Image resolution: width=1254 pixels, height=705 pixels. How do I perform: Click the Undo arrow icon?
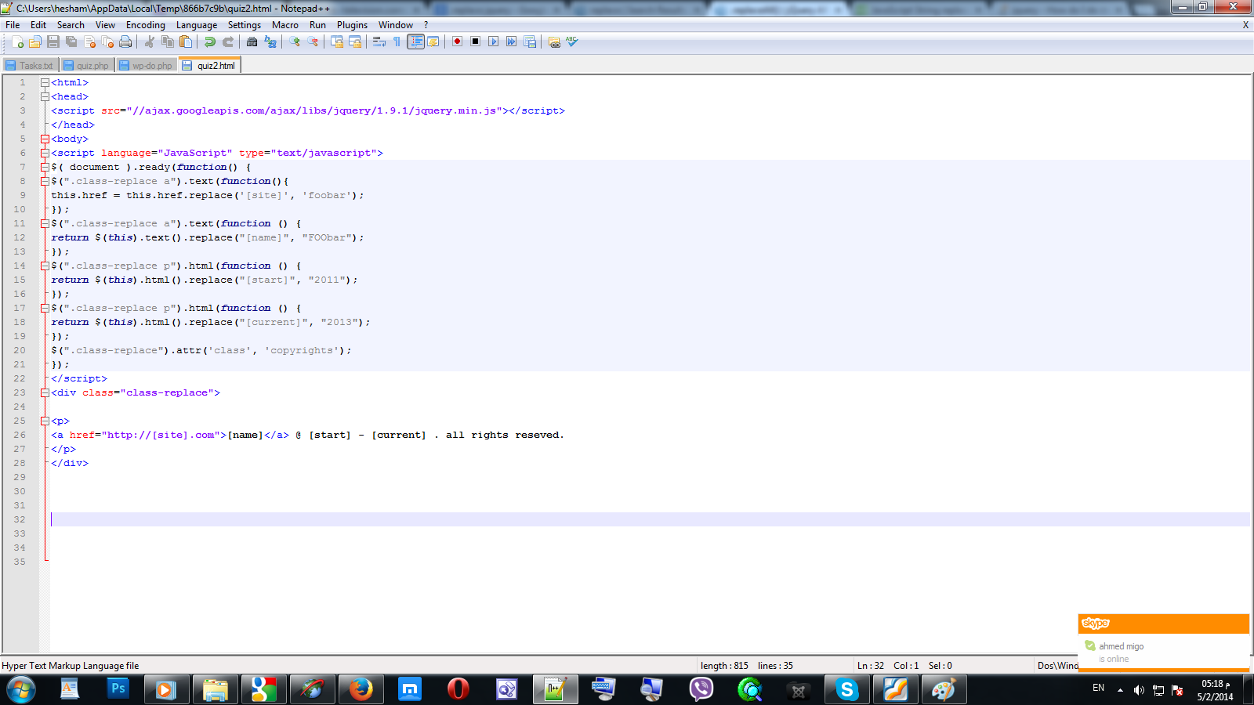[x=210, y=42]
